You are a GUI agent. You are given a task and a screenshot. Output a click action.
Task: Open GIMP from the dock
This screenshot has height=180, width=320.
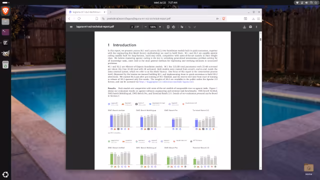pos(5,53)
